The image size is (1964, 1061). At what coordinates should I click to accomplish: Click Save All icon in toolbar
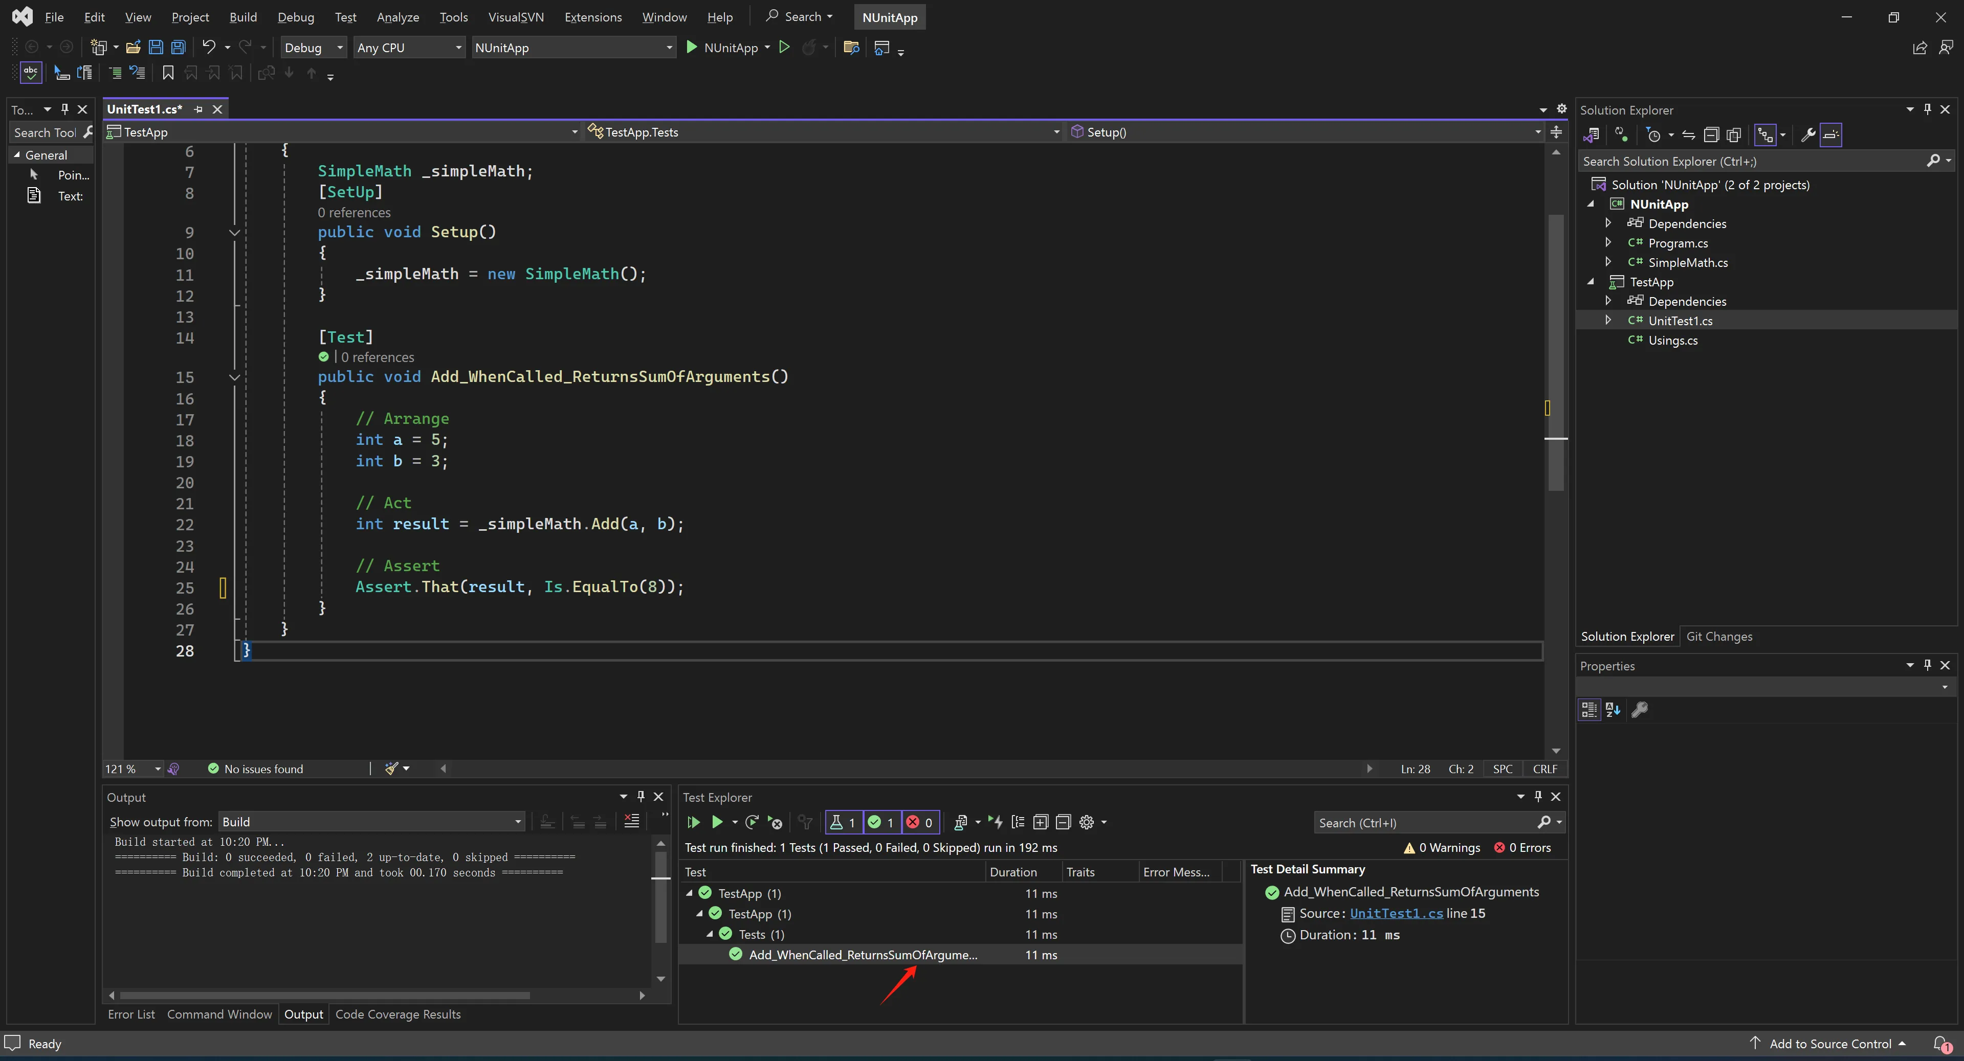tap(179, 47)
